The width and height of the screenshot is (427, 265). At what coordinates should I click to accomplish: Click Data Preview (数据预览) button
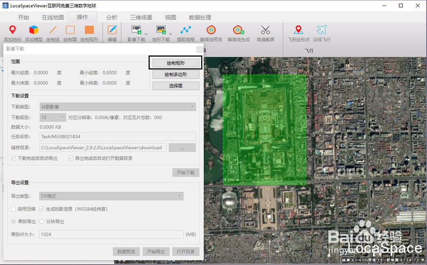pos(126,252)
